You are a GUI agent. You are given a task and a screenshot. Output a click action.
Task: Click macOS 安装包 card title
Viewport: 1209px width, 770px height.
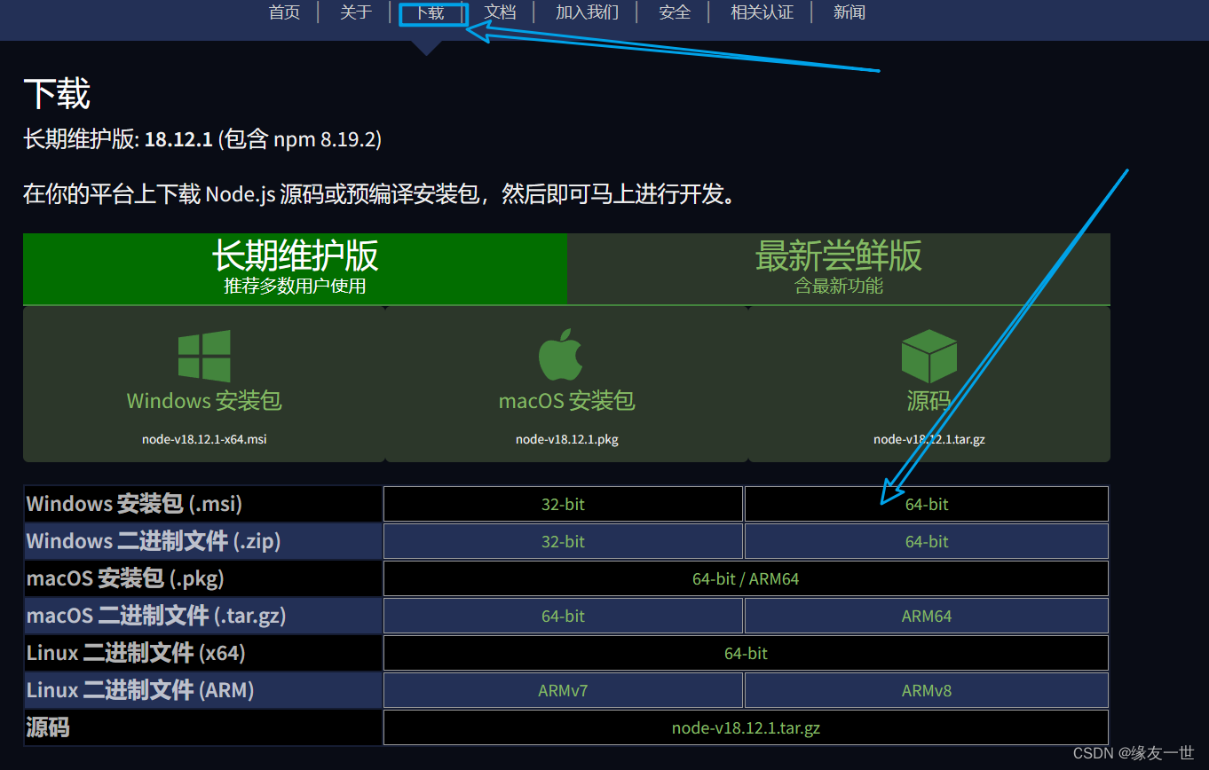pyautogui.click(x=567, y=401)
